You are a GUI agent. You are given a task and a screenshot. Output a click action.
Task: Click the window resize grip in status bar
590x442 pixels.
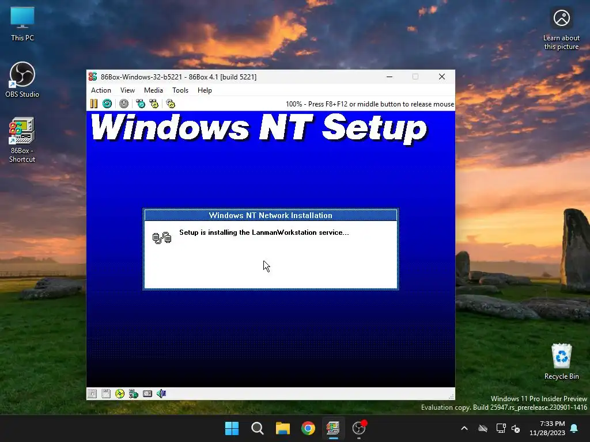[x=451, y=396]
